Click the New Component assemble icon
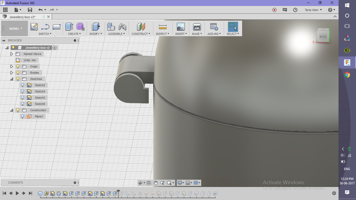The width and height of the screenshot is (356, 200). (x=111, y=27)
